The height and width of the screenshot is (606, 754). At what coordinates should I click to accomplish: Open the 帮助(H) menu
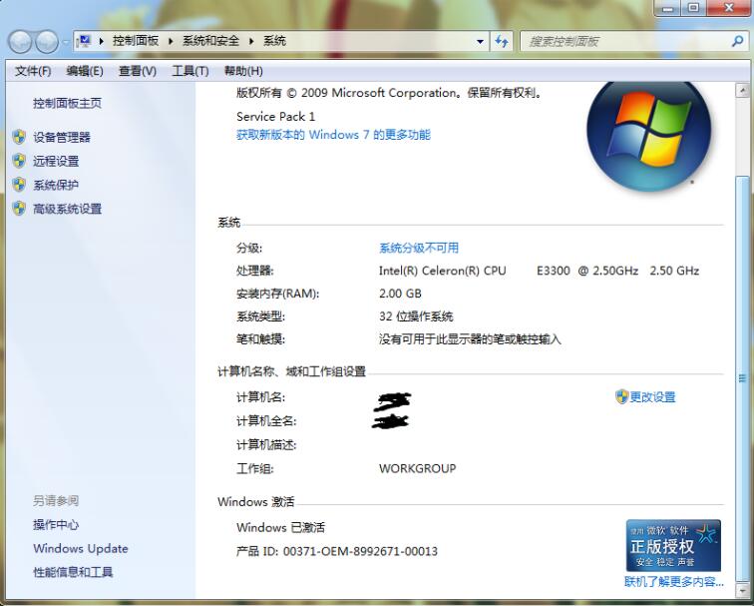[x=243, y=71]
